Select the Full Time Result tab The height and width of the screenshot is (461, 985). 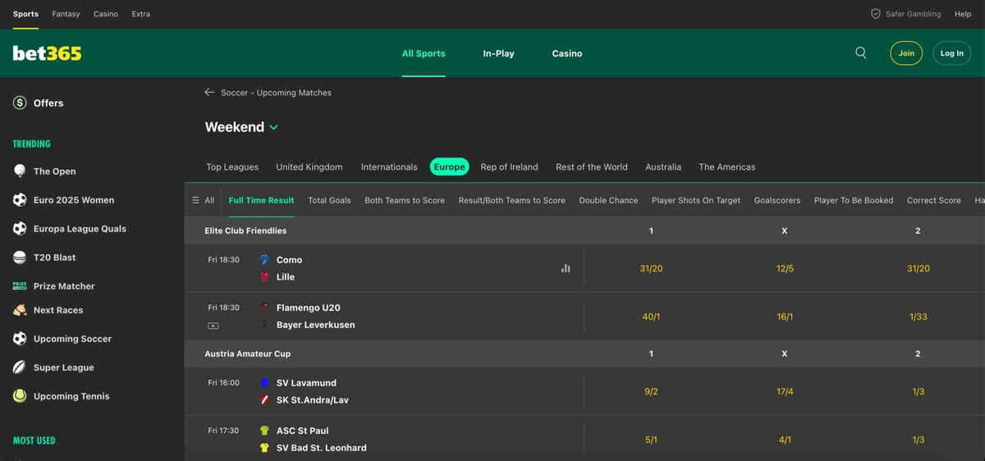(261, 200)
